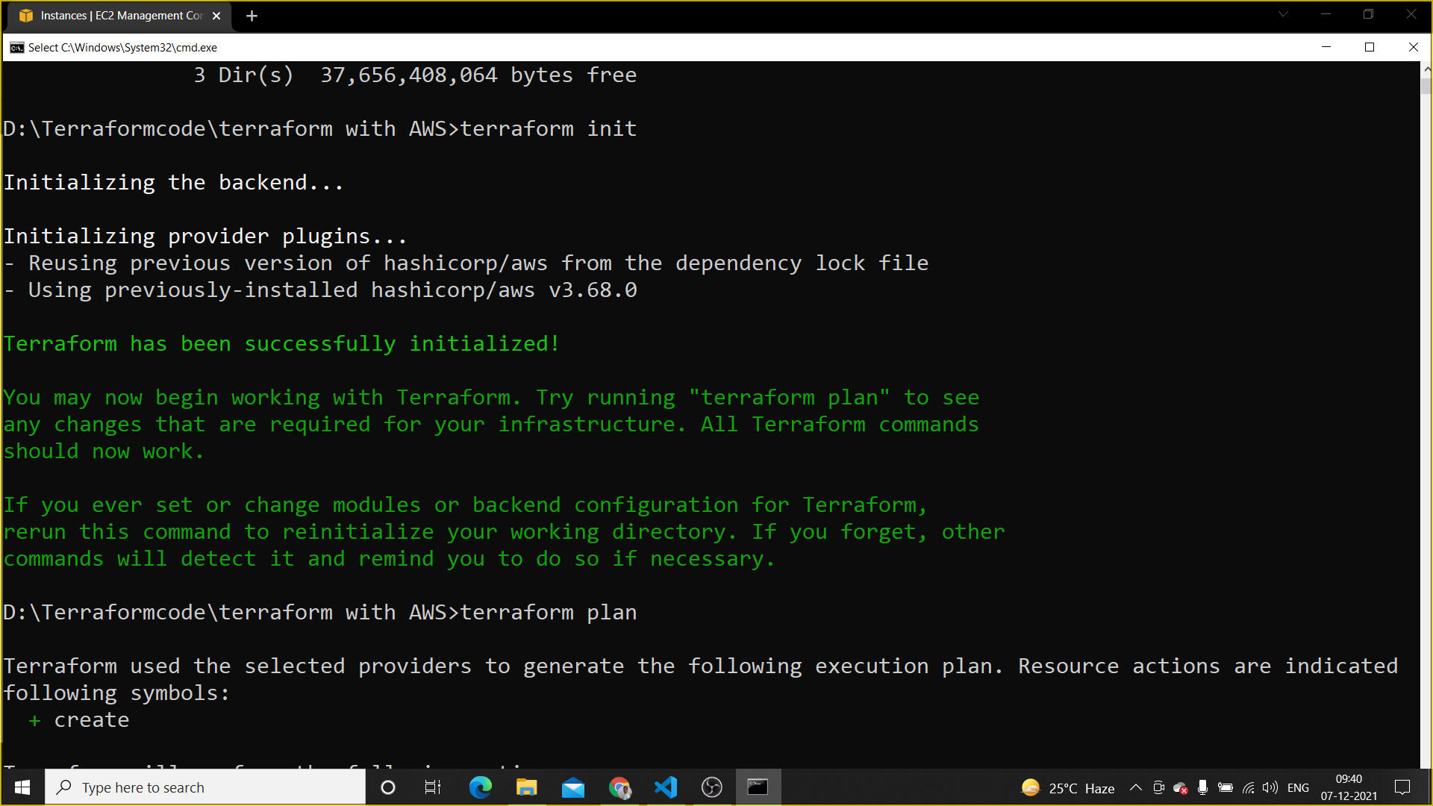
Task: Open the volume control speaker icon
Action: tap(1270, 787)
